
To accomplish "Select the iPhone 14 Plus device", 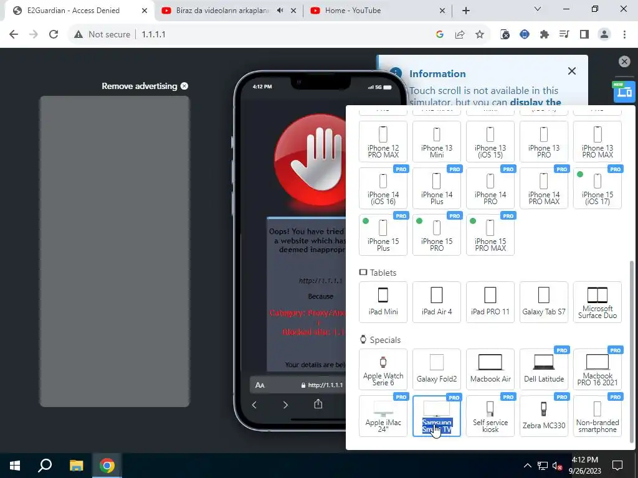I will 437,188.
